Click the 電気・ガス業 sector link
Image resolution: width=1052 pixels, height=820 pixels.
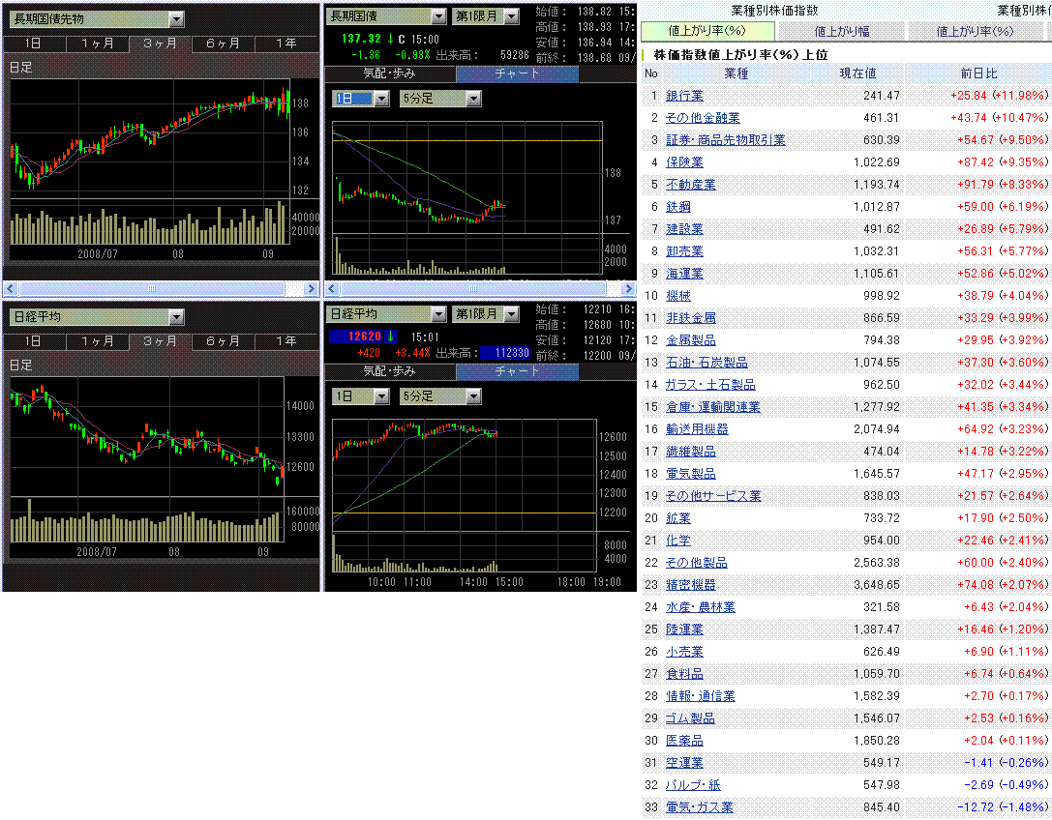click(699, 807)
